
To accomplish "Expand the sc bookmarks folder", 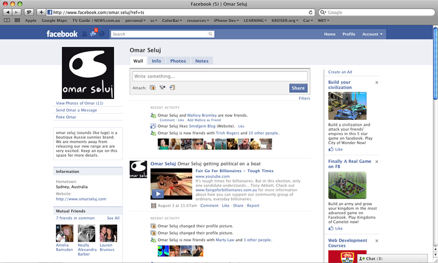I will 154,20.
